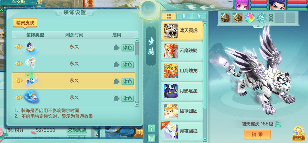This screenshot has height=143, width=308.
Task: Click the share arrow beside 啸天翼虎 155级
Action: (x=278, y=124)
